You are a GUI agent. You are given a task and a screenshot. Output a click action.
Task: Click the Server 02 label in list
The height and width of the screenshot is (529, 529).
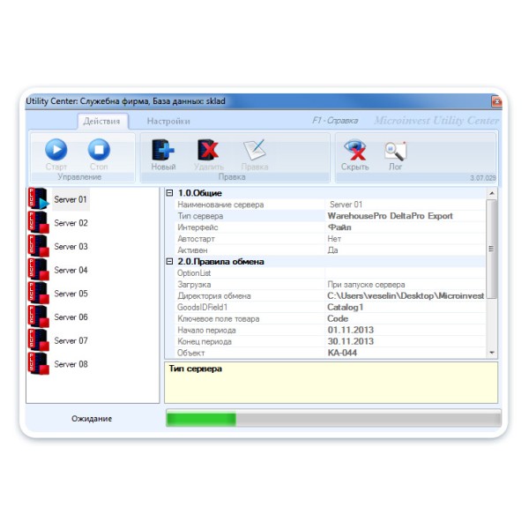(x=71, y=223)
